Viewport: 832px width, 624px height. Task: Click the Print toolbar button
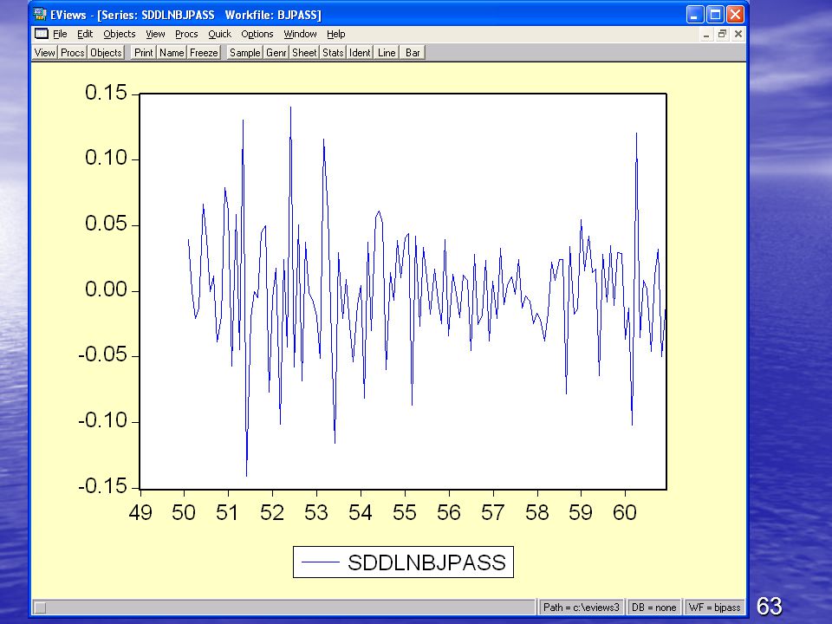tap(143, 53)
